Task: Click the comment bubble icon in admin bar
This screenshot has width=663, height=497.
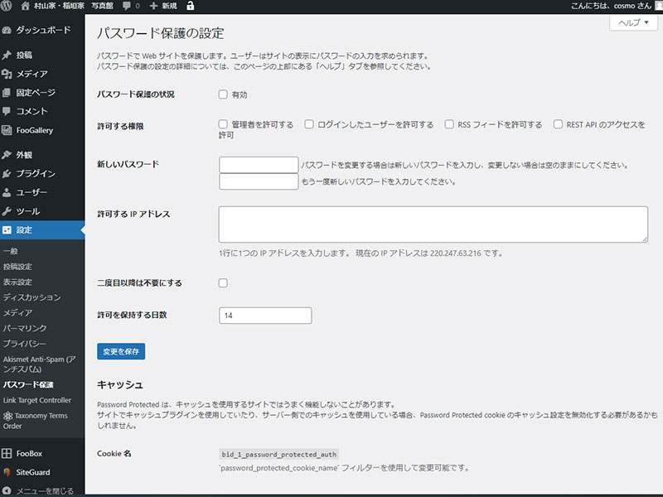Action: tap(126, 6)
